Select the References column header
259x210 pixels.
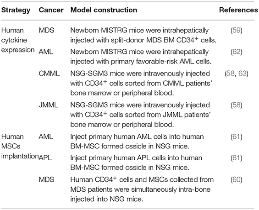coord(238,10)
